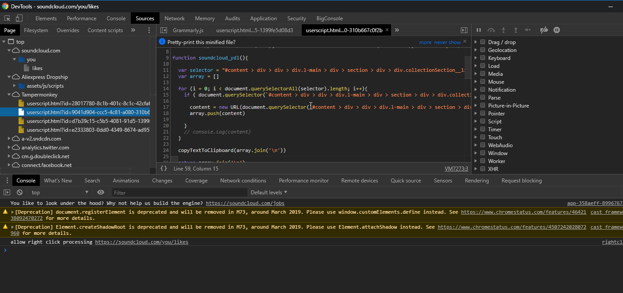Toggle the device toolbar icon

tap(19, 19)
